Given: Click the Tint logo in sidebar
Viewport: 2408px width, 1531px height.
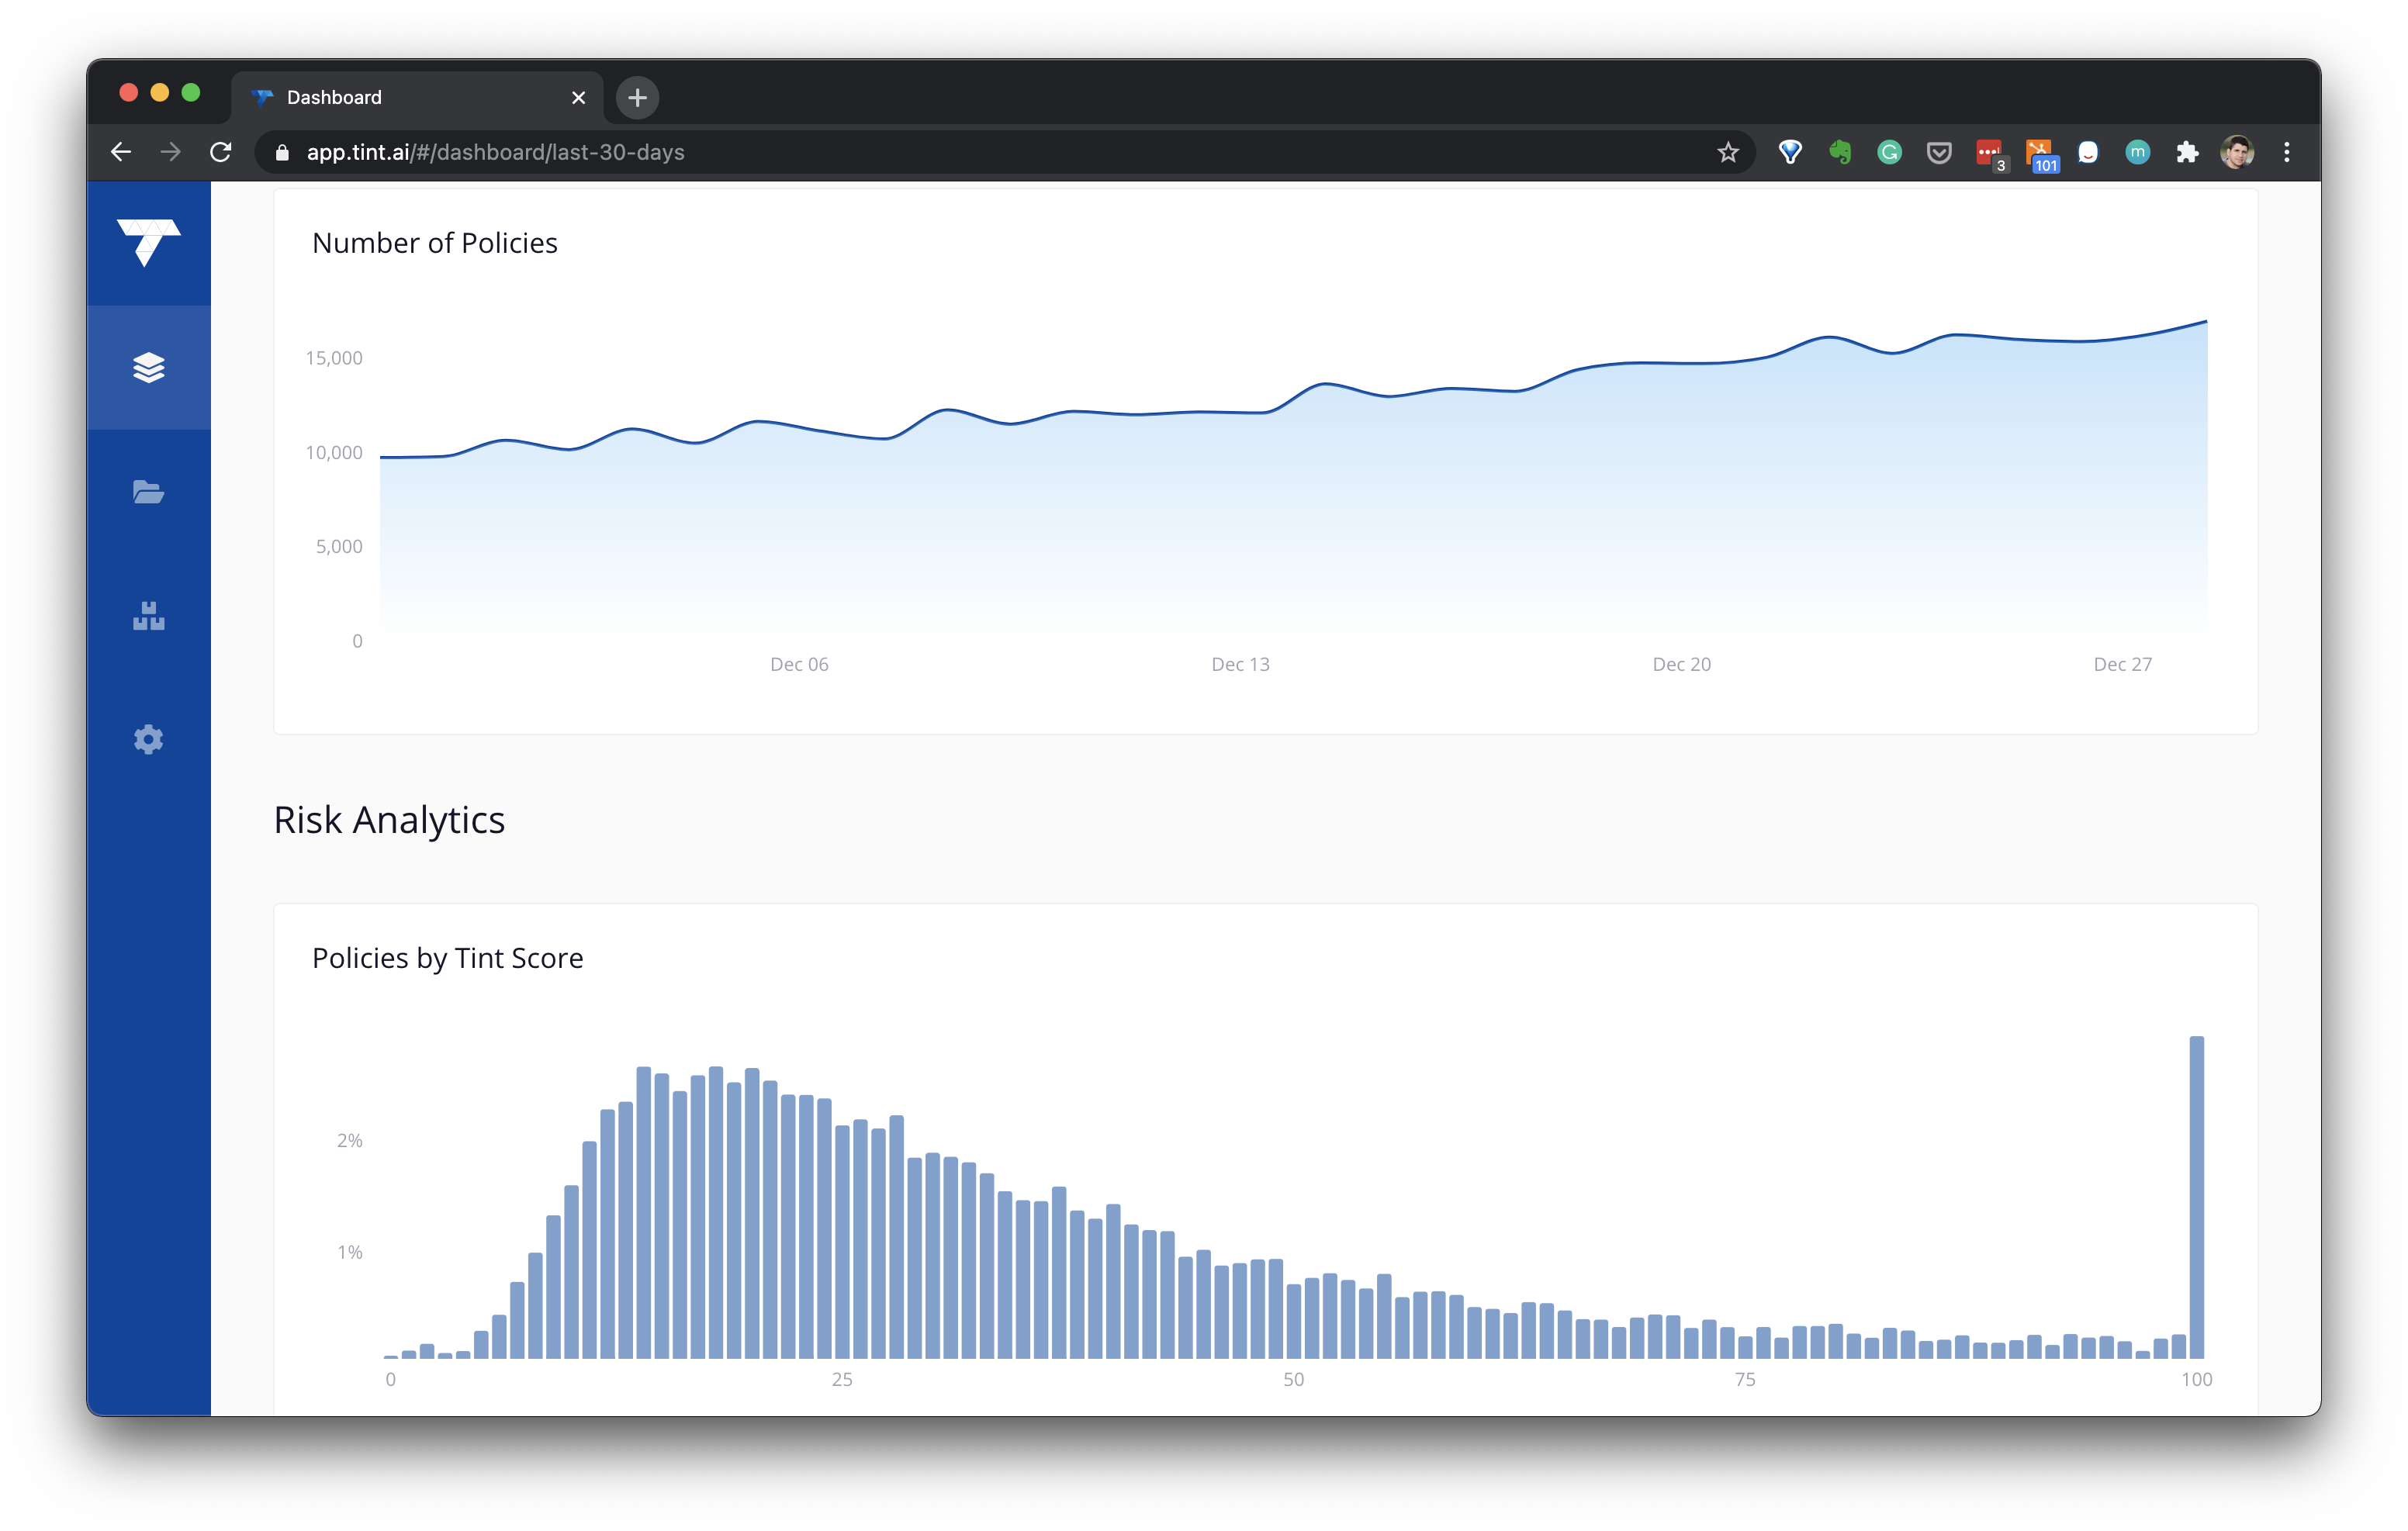Looking at the screenshot, I should [x=148, y=242].
